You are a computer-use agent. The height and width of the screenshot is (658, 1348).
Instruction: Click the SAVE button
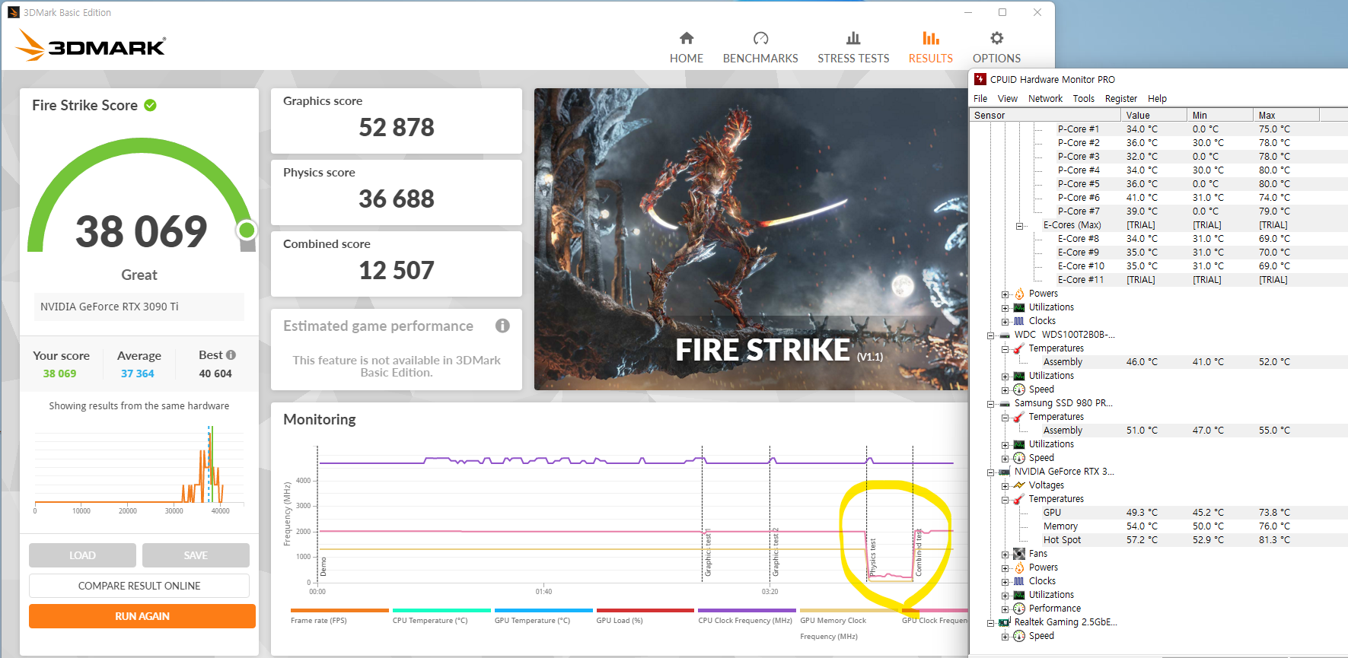[196, 555]
